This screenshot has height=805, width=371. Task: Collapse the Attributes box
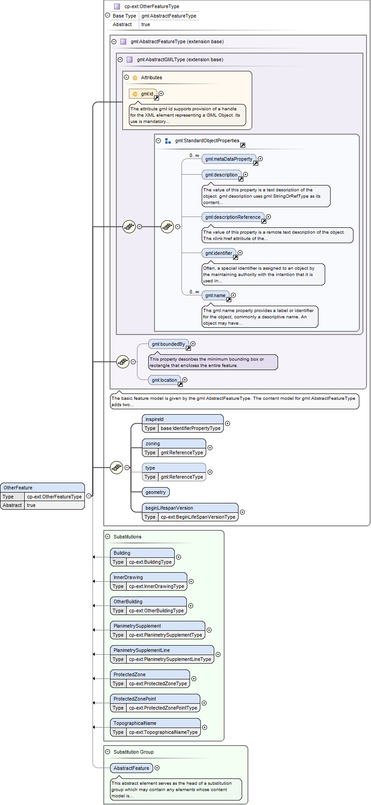tap(127, 77)
